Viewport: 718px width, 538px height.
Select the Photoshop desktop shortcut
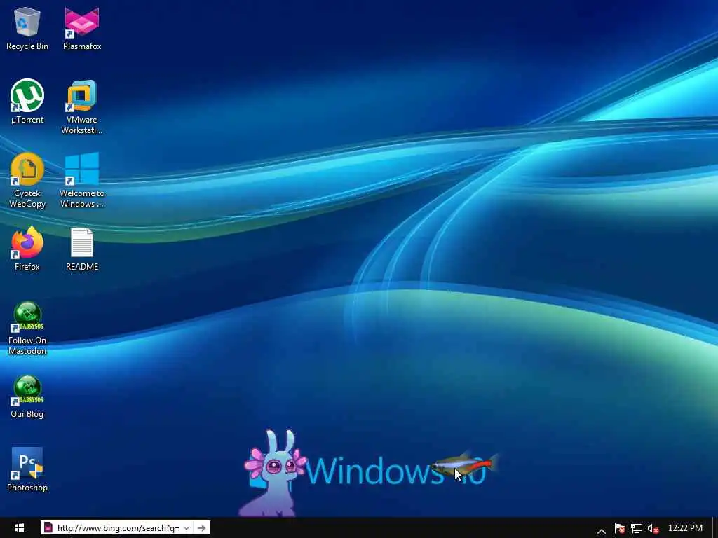pos(27,470)
